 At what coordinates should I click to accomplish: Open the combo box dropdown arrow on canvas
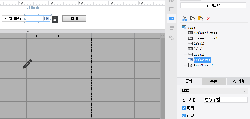click(x=47, y=19)
